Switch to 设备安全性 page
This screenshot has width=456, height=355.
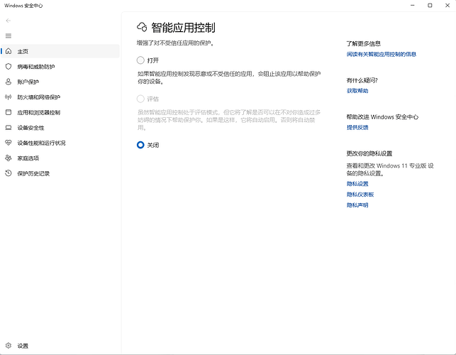[60, 128]
